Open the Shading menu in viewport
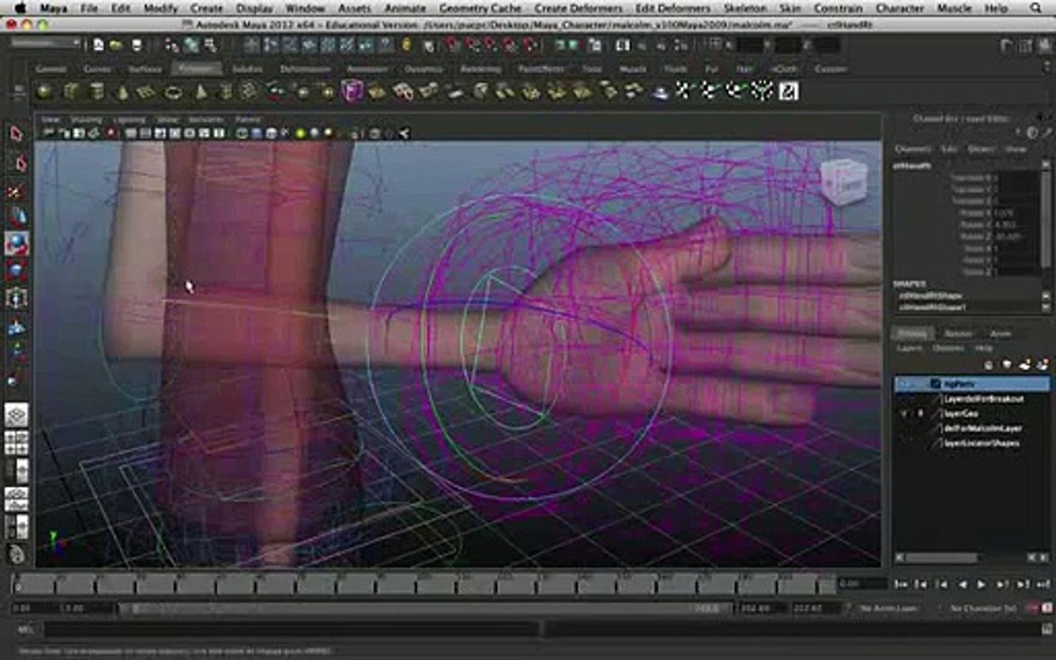Viewport: 1056px width, 660px height. pyautogui.click(x=85, y=119)
